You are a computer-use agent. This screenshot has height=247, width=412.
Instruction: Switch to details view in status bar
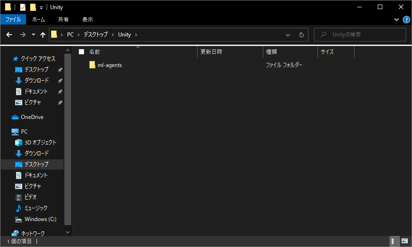pos(394,241)
